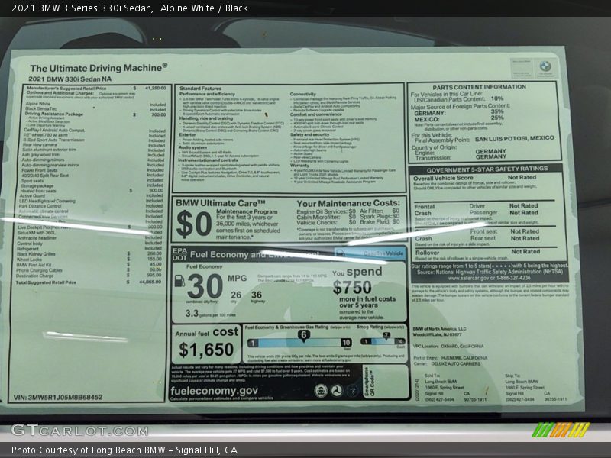Click the large $0 maintenance figure
The height and width of the screenshot is (458, 611).
(x=194, y=224)
